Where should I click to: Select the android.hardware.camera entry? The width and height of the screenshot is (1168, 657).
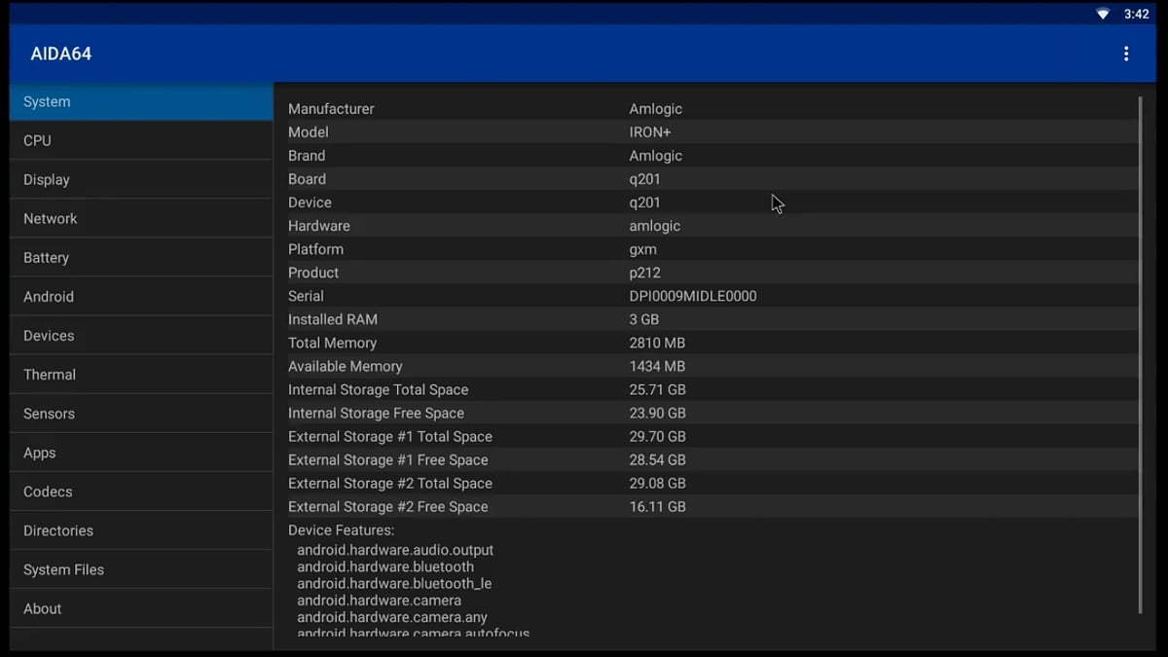[379, 601]
